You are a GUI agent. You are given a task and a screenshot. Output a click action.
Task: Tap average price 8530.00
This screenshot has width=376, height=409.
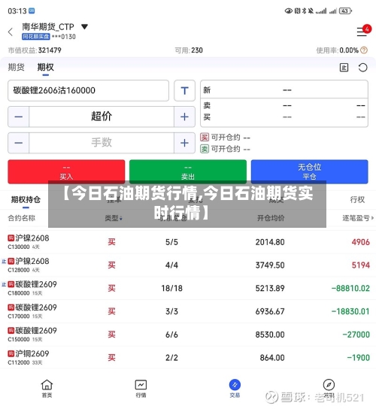click(270, 335)
